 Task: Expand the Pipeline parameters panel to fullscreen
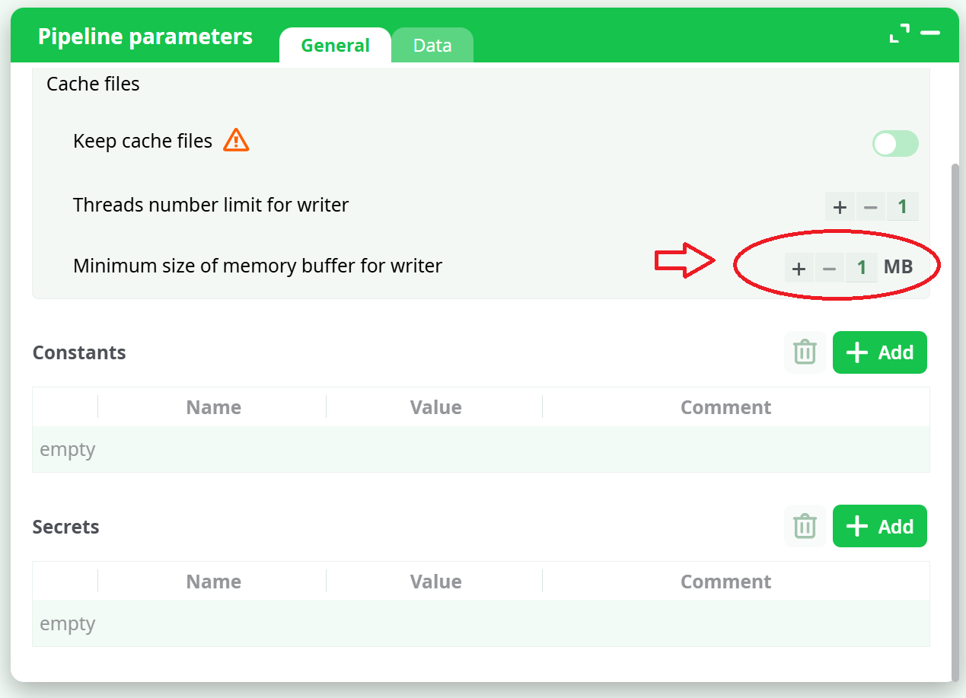pos(900,33)
